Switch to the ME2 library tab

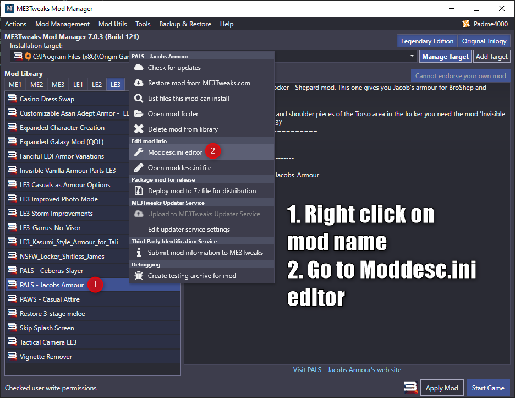click(36, 84)
